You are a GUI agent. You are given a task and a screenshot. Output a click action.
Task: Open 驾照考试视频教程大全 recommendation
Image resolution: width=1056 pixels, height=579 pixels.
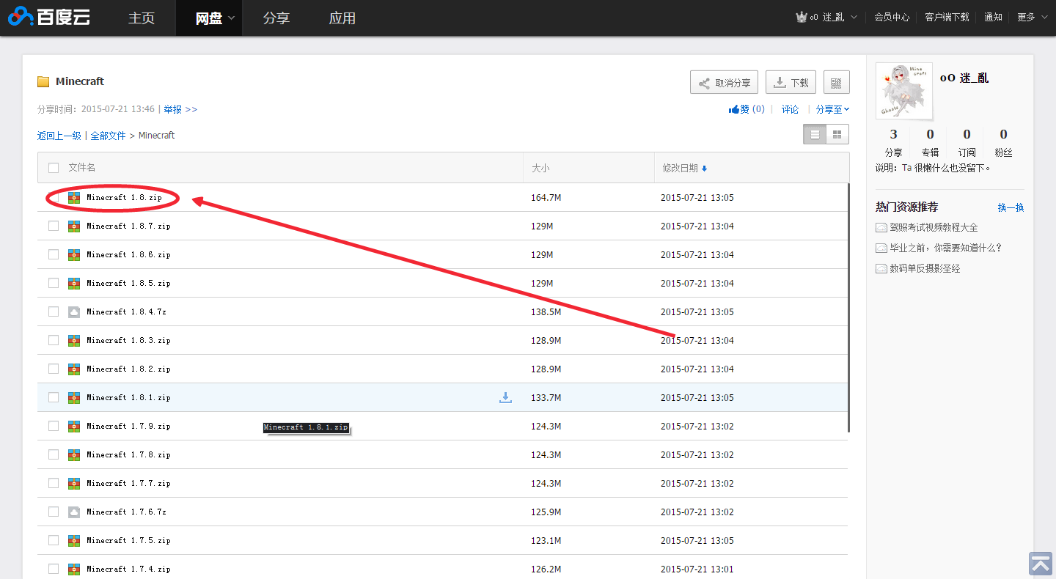(934, 228)
